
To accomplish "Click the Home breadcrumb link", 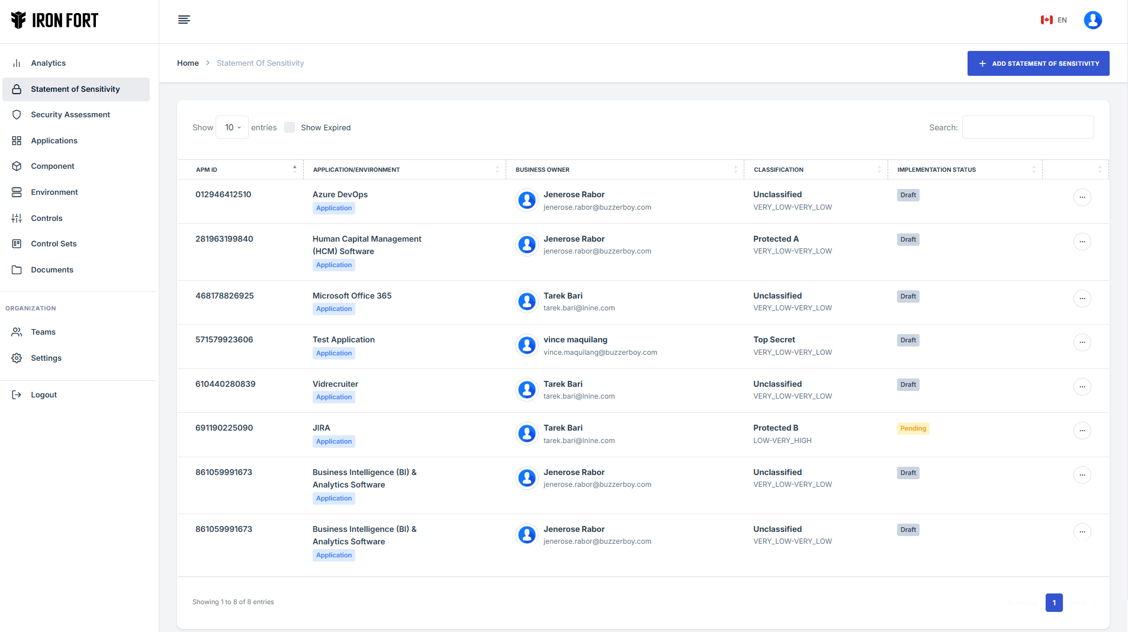I will [x=188, y=63].
